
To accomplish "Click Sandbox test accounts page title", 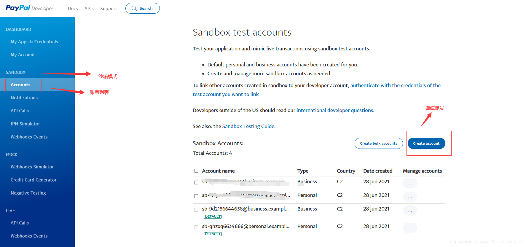I will coord(242,32).
